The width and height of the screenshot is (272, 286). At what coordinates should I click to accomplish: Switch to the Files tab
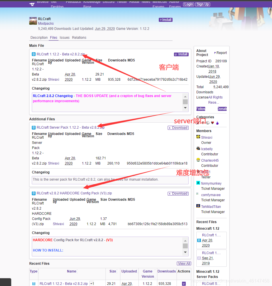[x=54, y=38]
